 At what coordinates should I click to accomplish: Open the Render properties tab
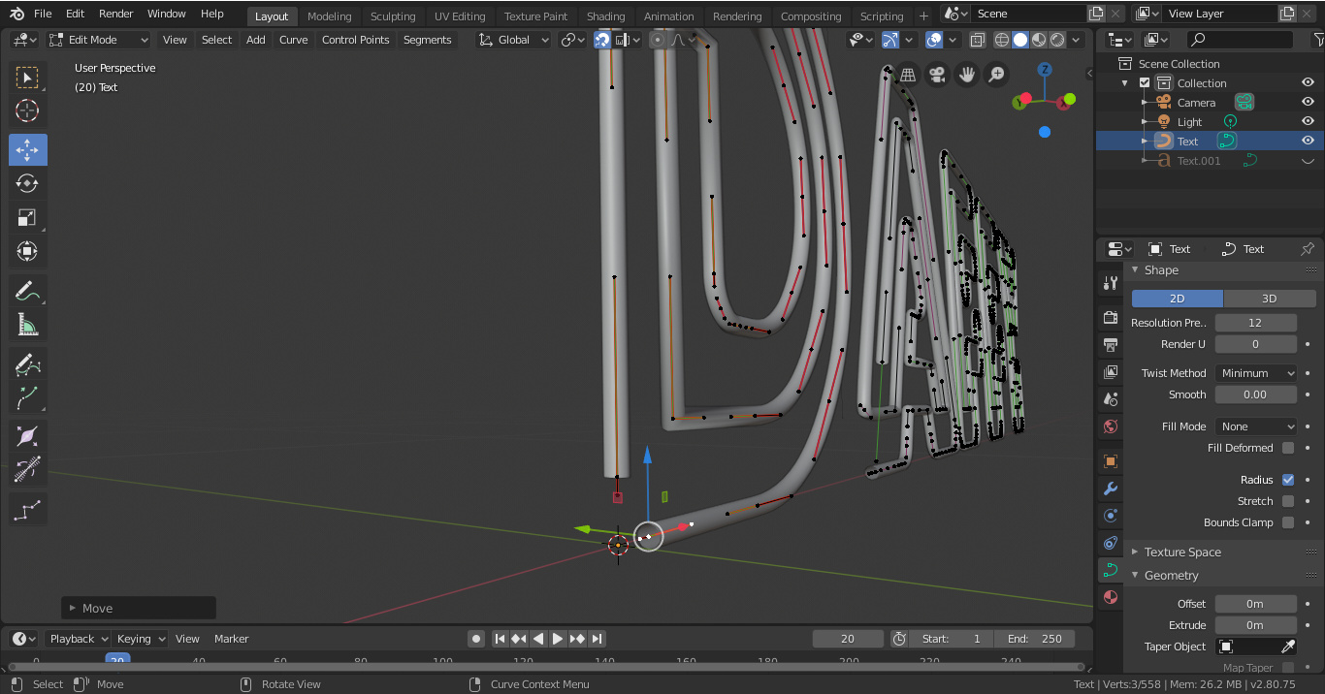[1111, 318]
